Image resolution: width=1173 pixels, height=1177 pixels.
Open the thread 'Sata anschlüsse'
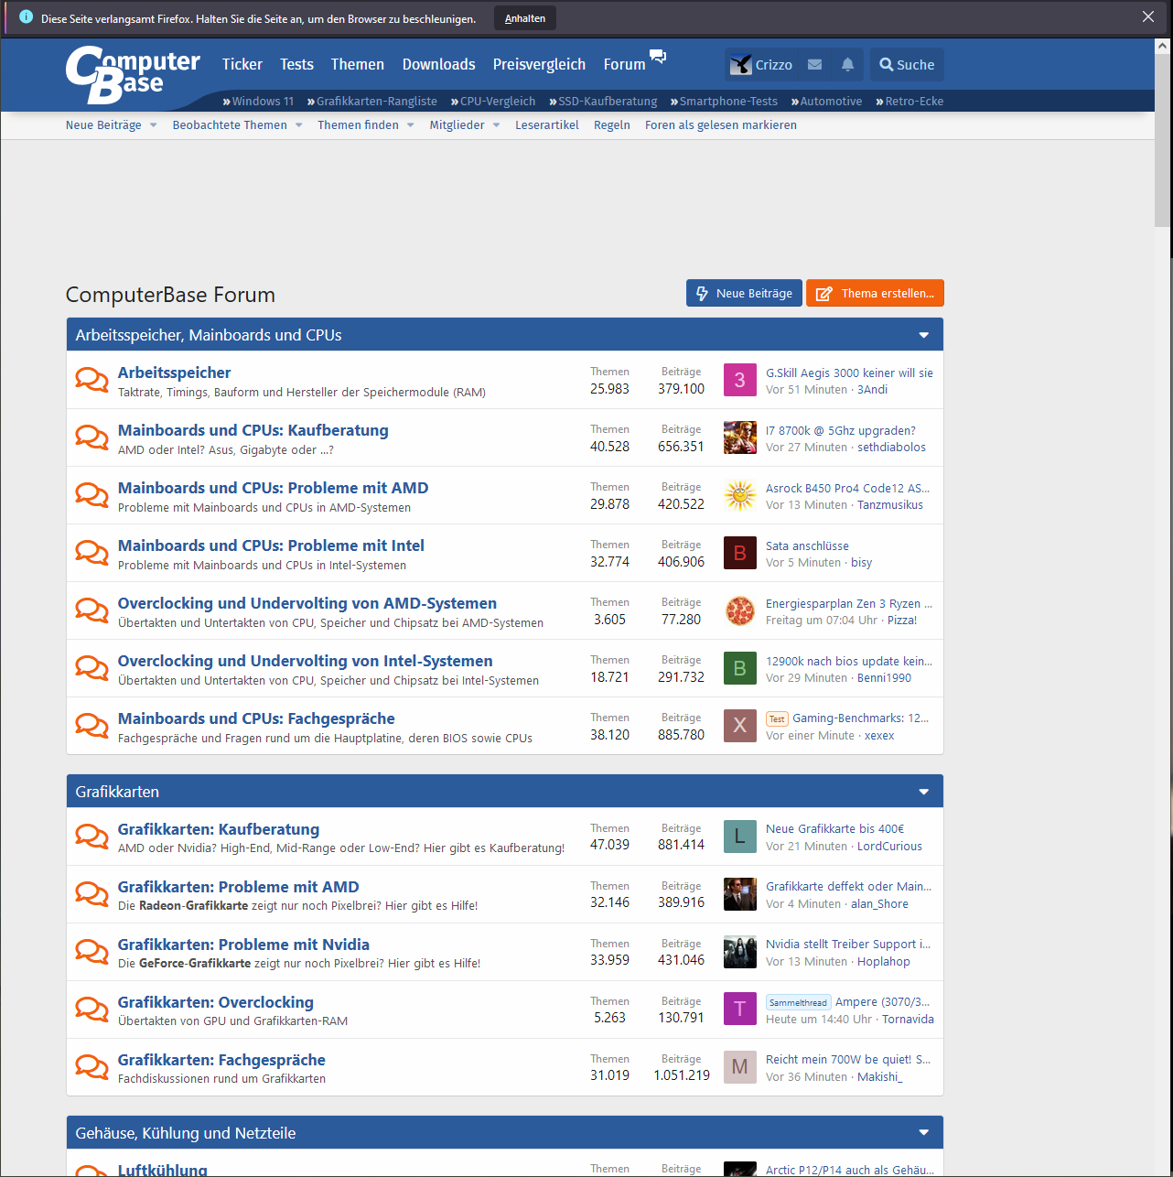[807, 545]
